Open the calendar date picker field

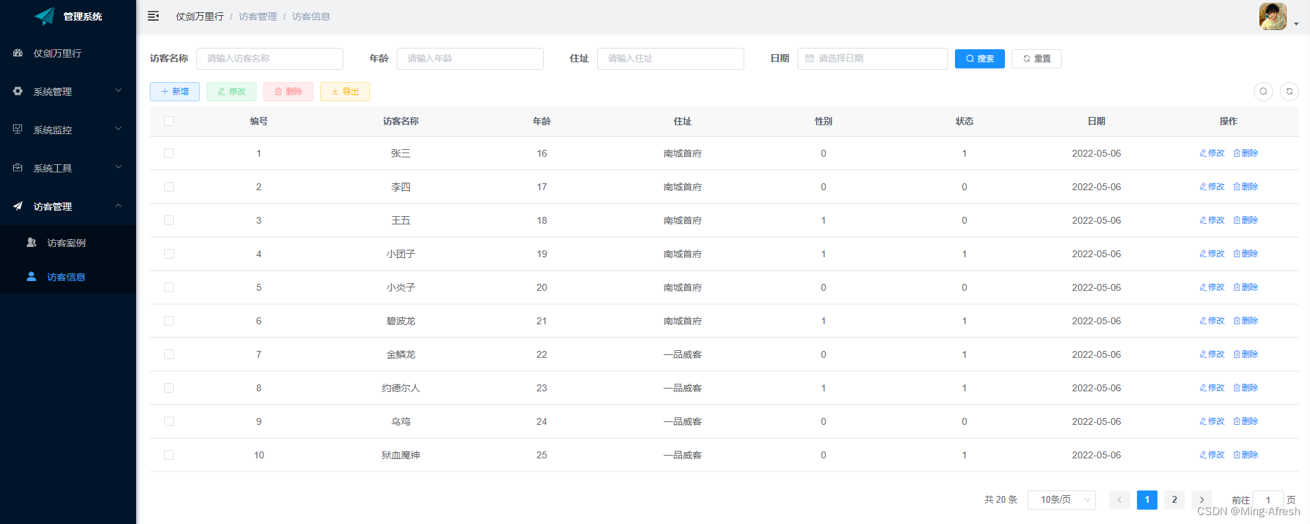[x=872, y=59]
